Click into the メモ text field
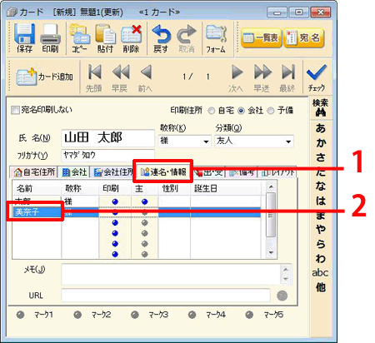The image size is (375, 343). (x=171, y=274)
